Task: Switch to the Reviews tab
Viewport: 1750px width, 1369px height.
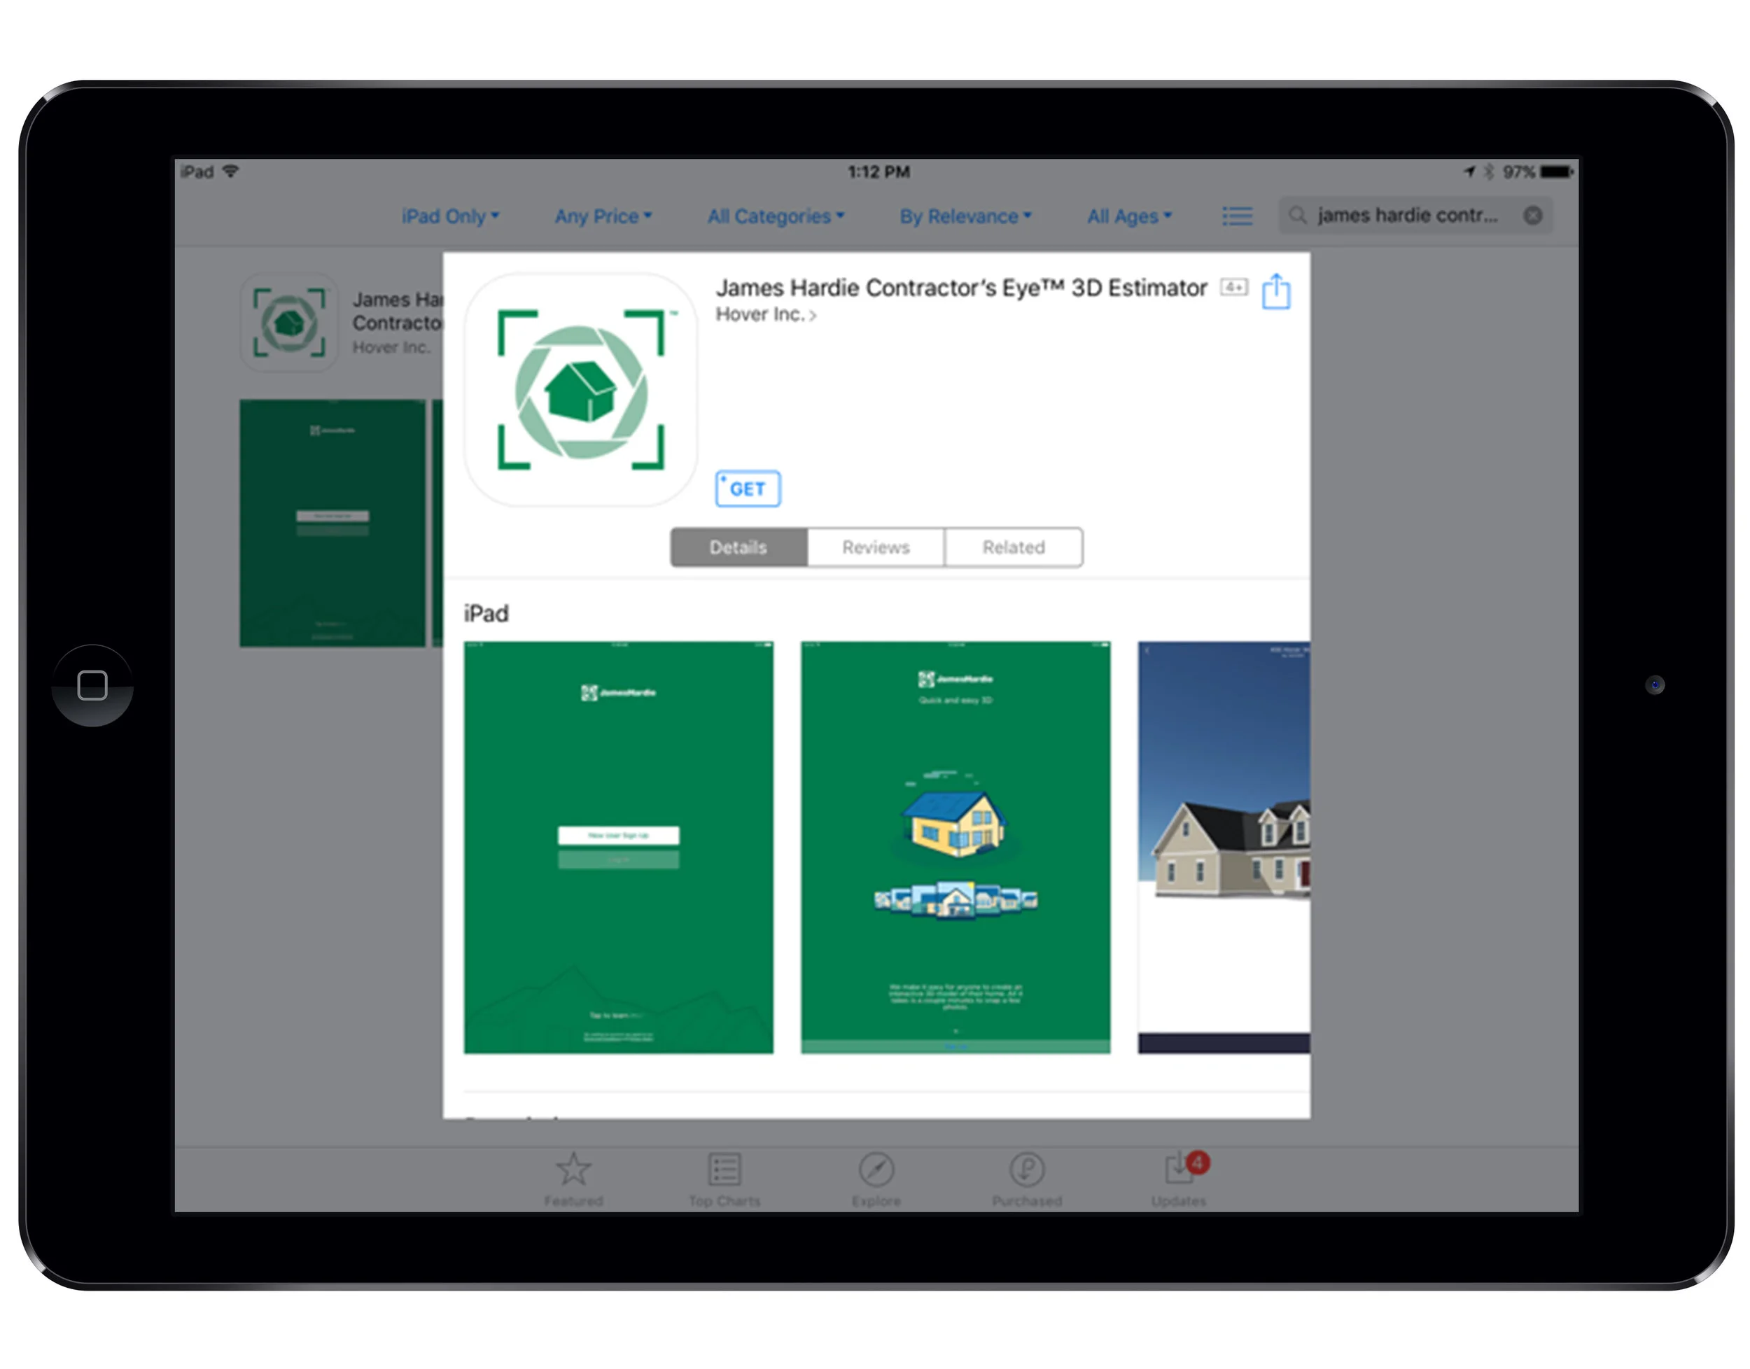Action: (x=876, y=547)
